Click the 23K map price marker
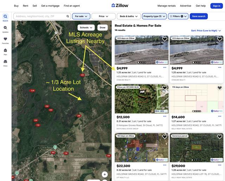 [36, 120]
